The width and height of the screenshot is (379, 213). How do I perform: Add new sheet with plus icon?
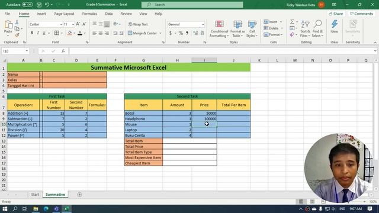click(x=79, y=195)
